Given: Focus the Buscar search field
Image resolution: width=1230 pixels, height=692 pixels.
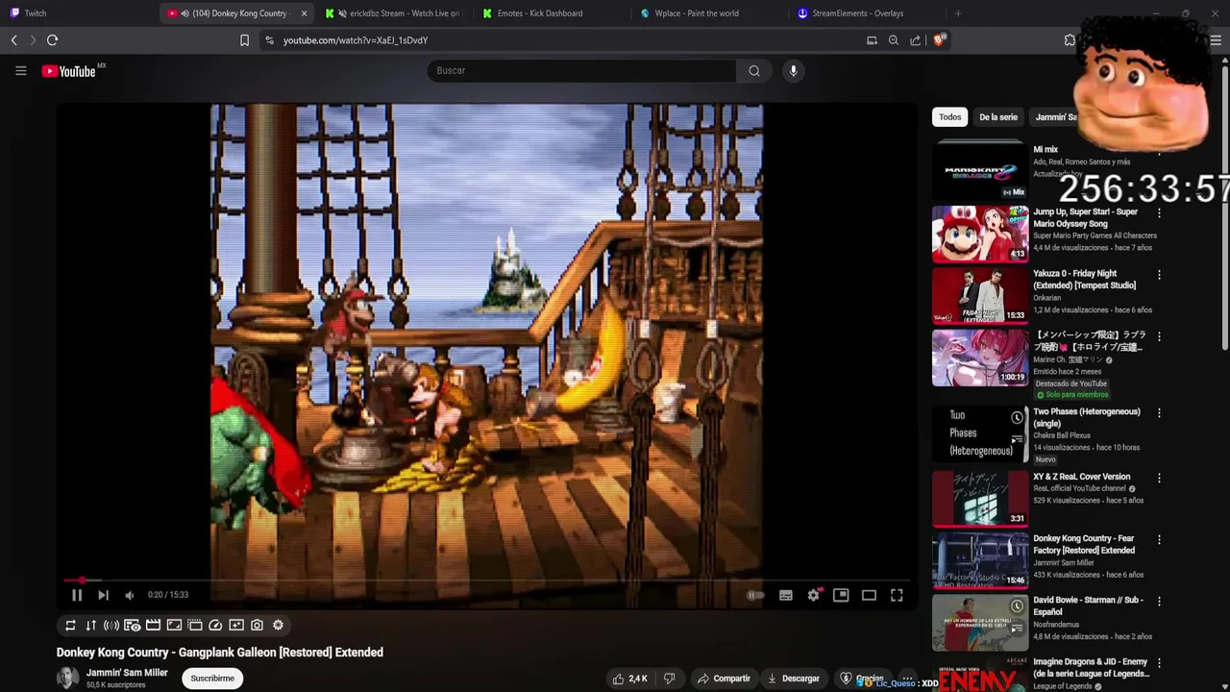Looking at the screenshot, I should pos(581,70).
